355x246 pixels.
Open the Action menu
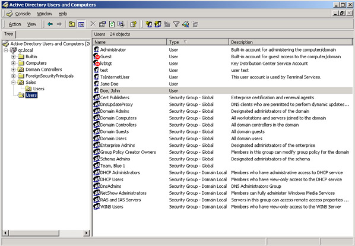click(15, 24)
